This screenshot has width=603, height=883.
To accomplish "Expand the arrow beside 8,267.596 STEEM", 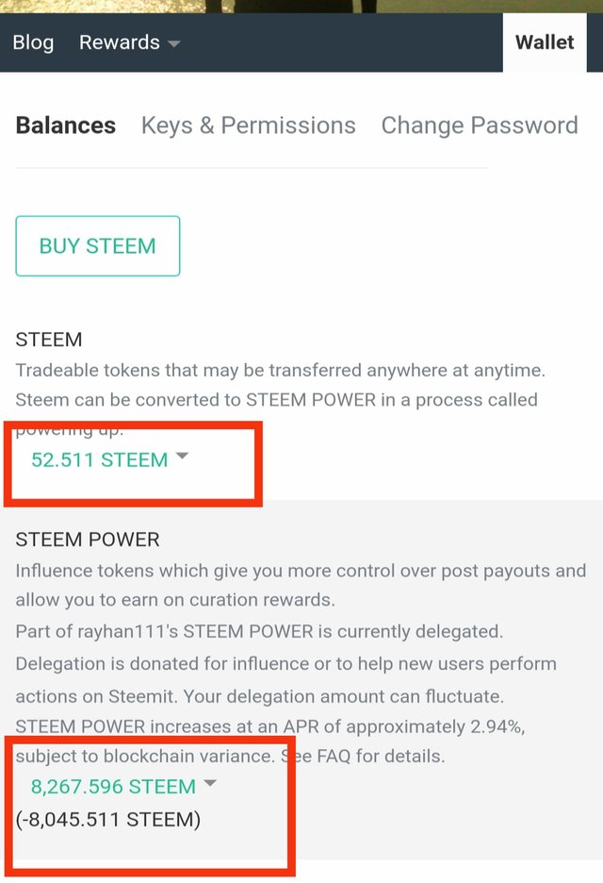I will 209,783.
